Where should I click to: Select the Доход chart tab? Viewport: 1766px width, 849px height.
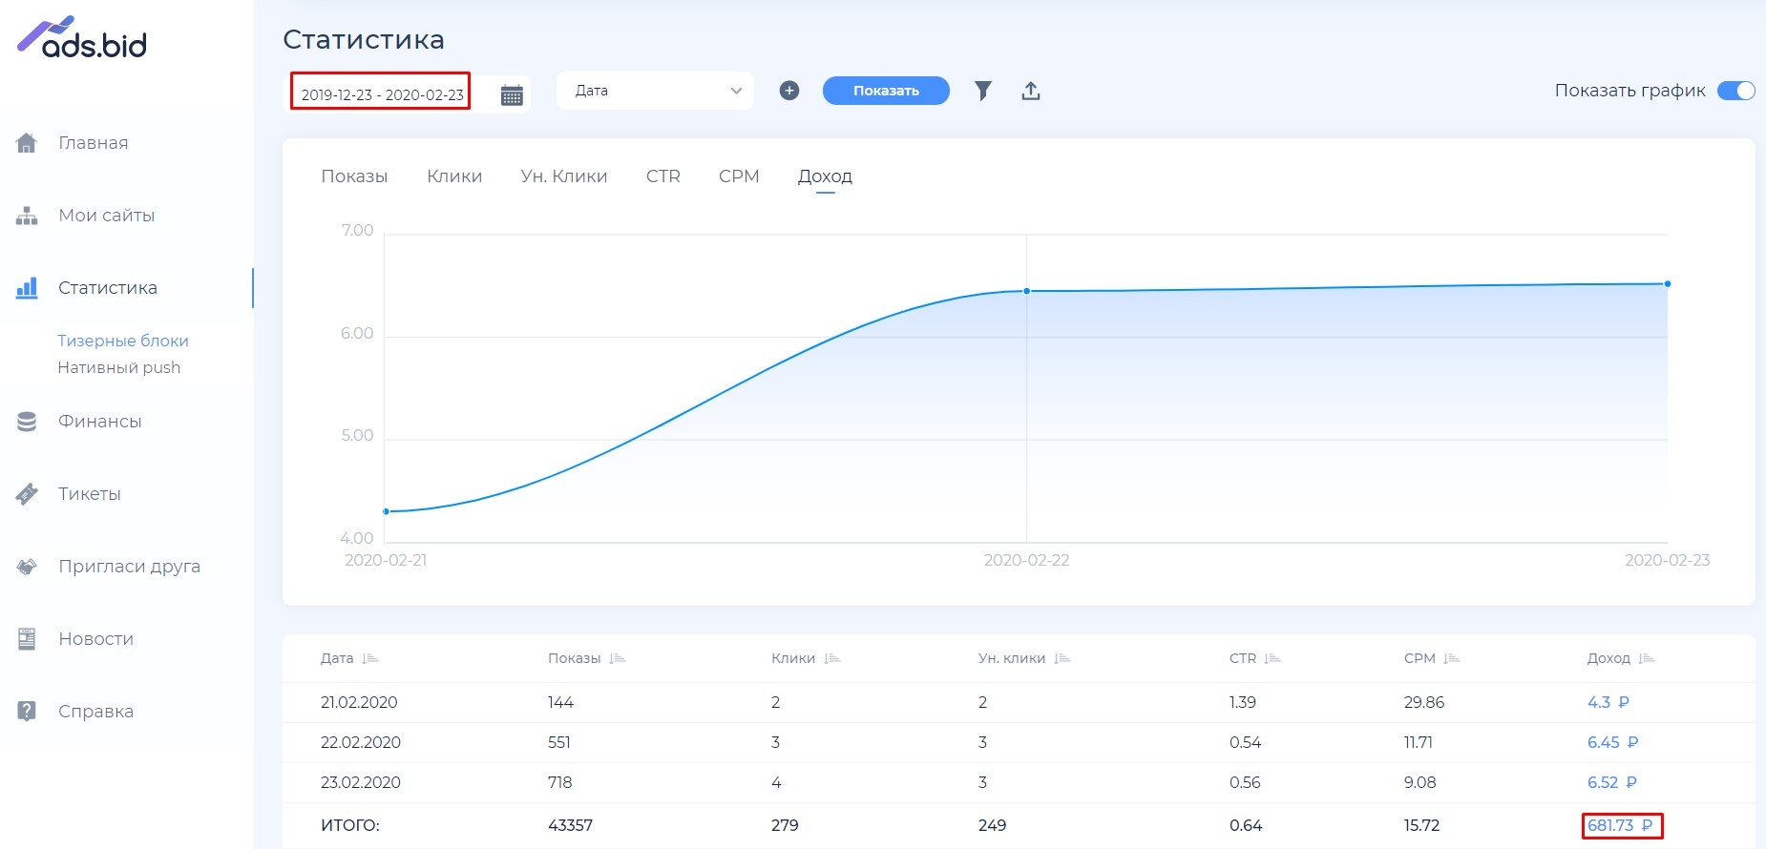825,176
